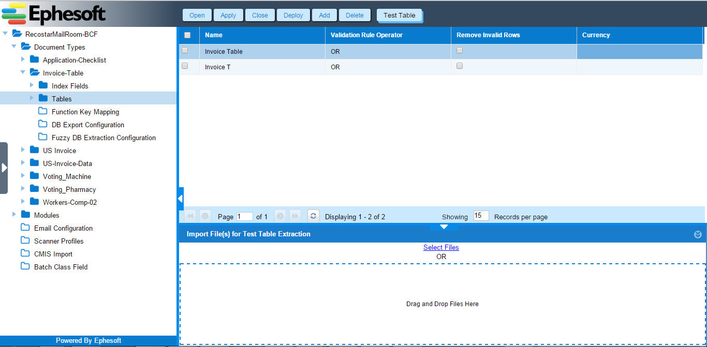Click the Open button
Image resolution: width=707 pixels, height=347 pixels.
click(x=197, y=15)
